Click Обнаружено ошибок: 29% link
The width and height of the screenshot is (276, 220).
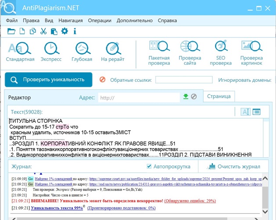point(190,201)
